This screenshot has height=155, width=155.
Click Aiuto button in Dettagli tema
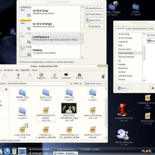122,88
